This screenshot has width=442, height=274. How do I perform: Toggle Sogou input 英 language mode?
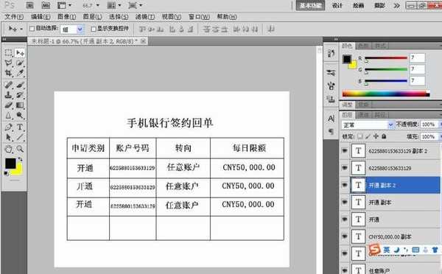pyautogui.click(x=387, y=250)
